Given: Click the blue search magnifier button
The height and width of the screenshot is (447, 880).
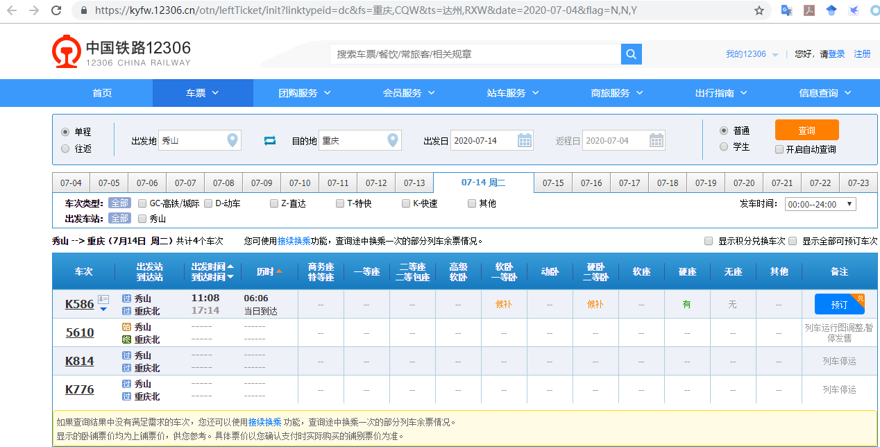Looking at the screenshot, I should click(632, 54).
